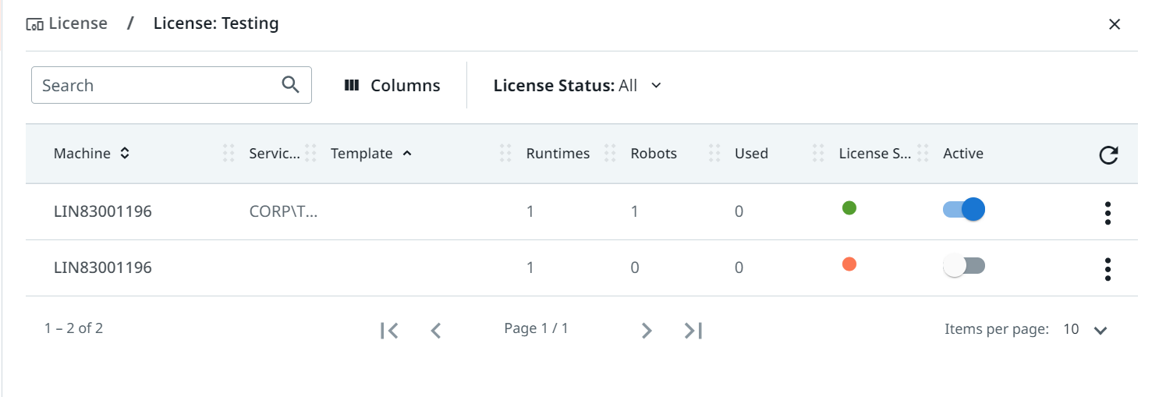This screenshot has height=397, width=1159.
Task: Click the refresh icon in table header
Action: pyautogui.click(x=1108, y=155)
